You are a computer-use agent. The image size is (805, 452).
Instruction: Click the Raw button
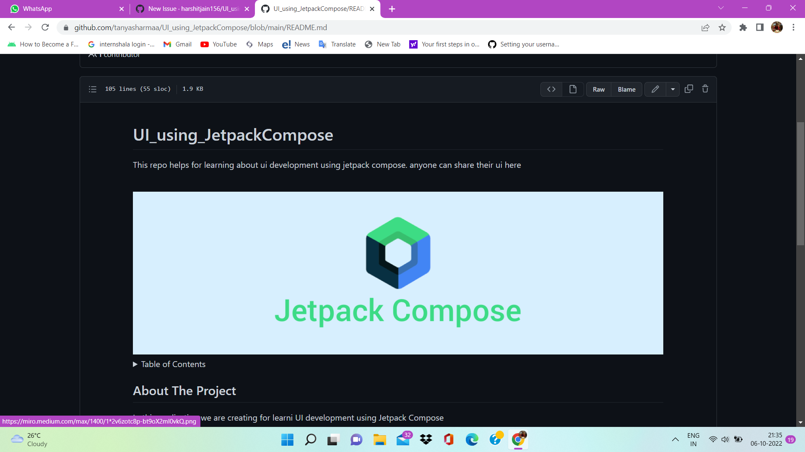(598, 89)
